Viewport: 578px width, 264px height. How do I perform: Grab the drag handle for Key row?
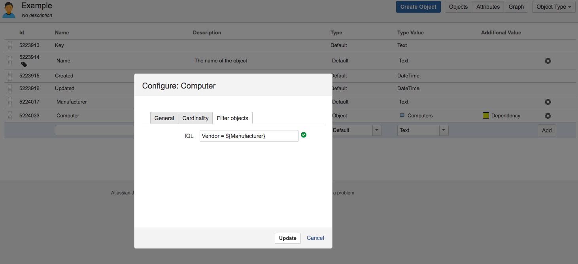10,45
